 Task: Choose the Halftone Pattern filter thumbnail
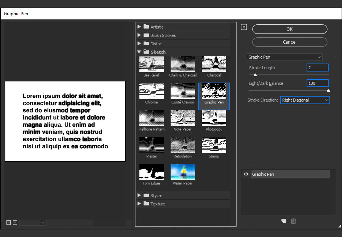[x=151, y=119]
